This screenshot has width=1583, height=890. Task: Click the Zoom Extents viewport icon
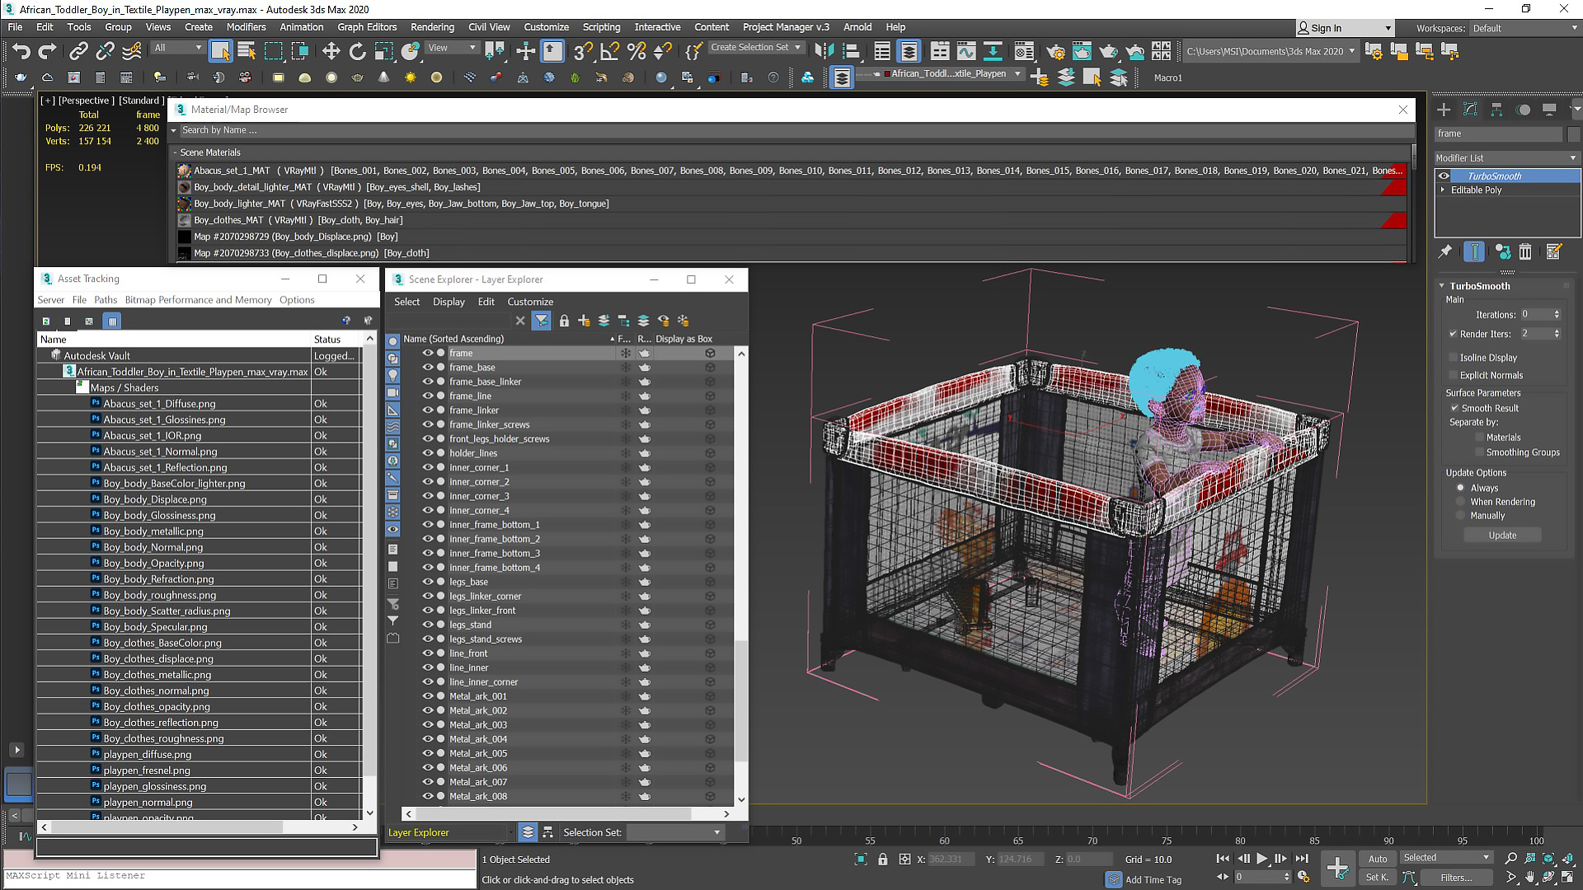click(x=1548, y=859)
